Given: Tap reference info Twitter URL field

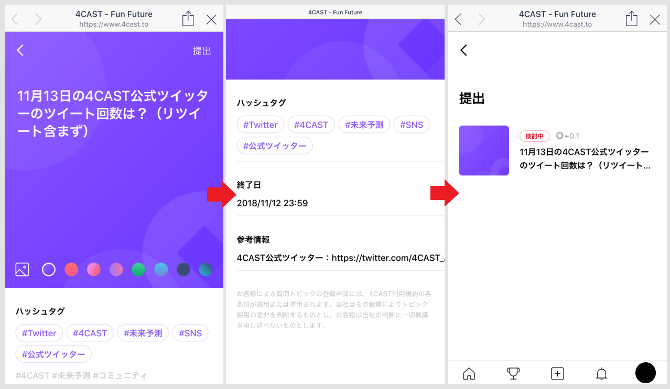Looking at the screenshot, I should point(341,258).
